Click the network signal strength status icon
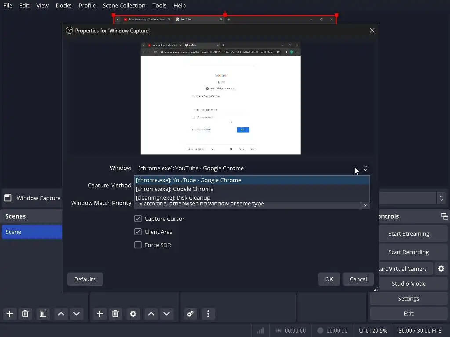Image resolution: width=450 pixels, height=337 pixels. point(261,331)
